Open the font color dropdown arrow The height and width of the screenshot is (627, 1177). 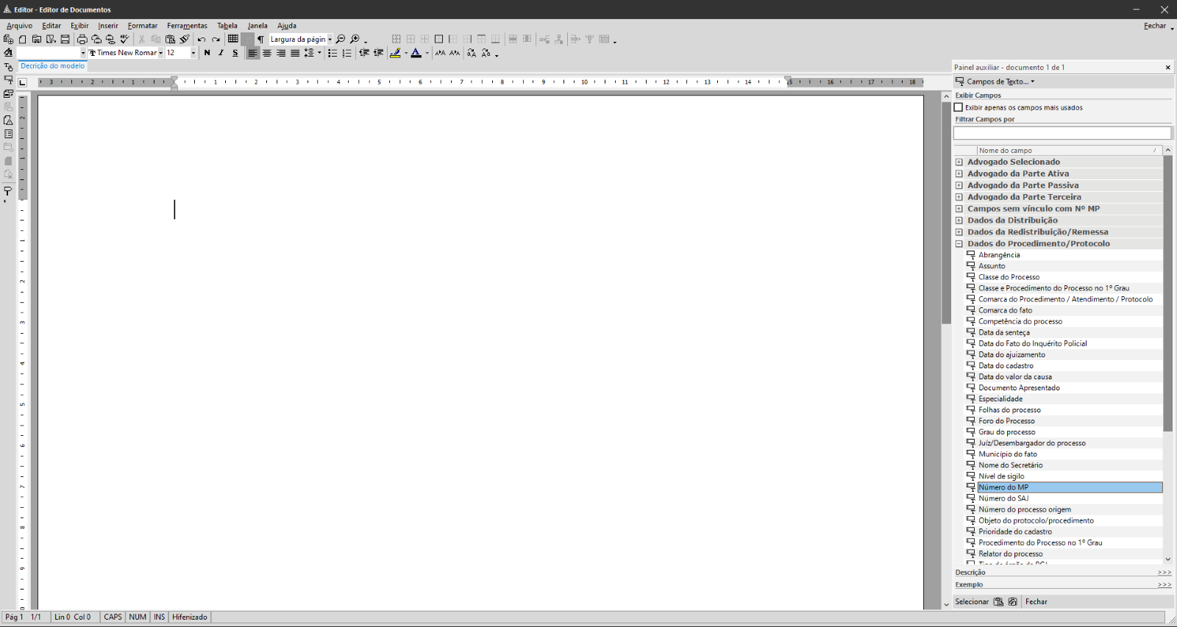coord(427,53)
